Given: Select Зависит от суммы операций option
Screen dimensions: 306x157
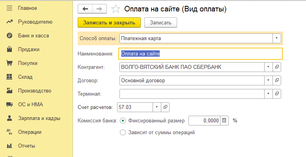Looking at the screenshot, I should (x=123, y=133).
